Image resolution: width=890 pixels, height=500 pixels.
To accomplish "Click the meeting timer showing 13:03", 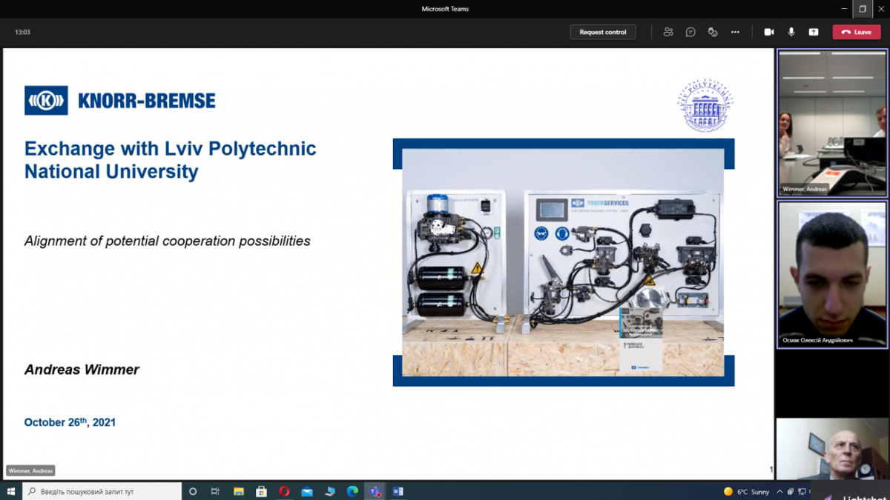I will pos(22,32).
